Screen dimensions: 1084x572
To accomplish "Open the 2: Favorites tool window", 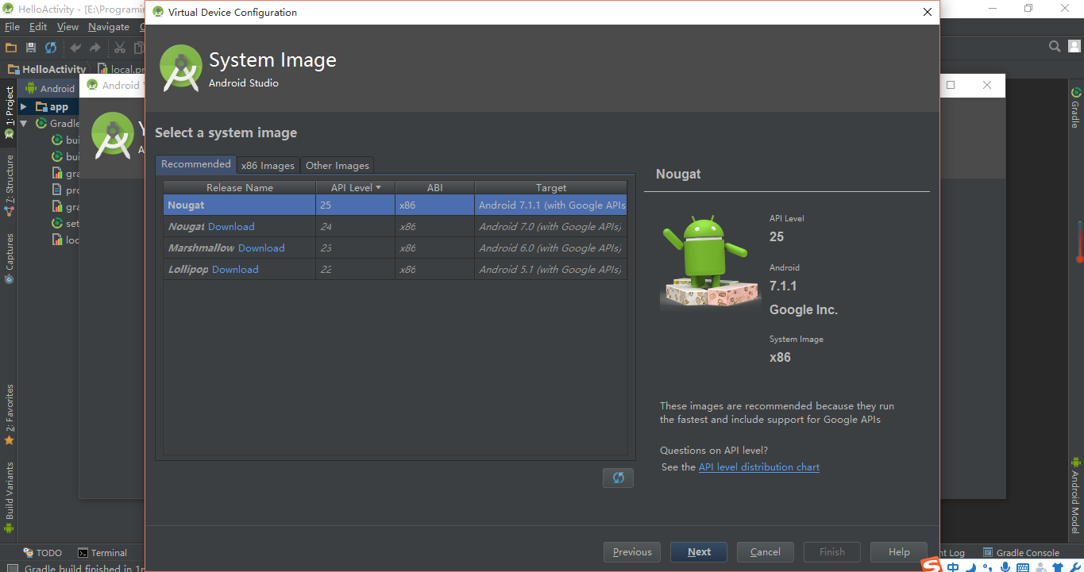I will click(10, 414).
